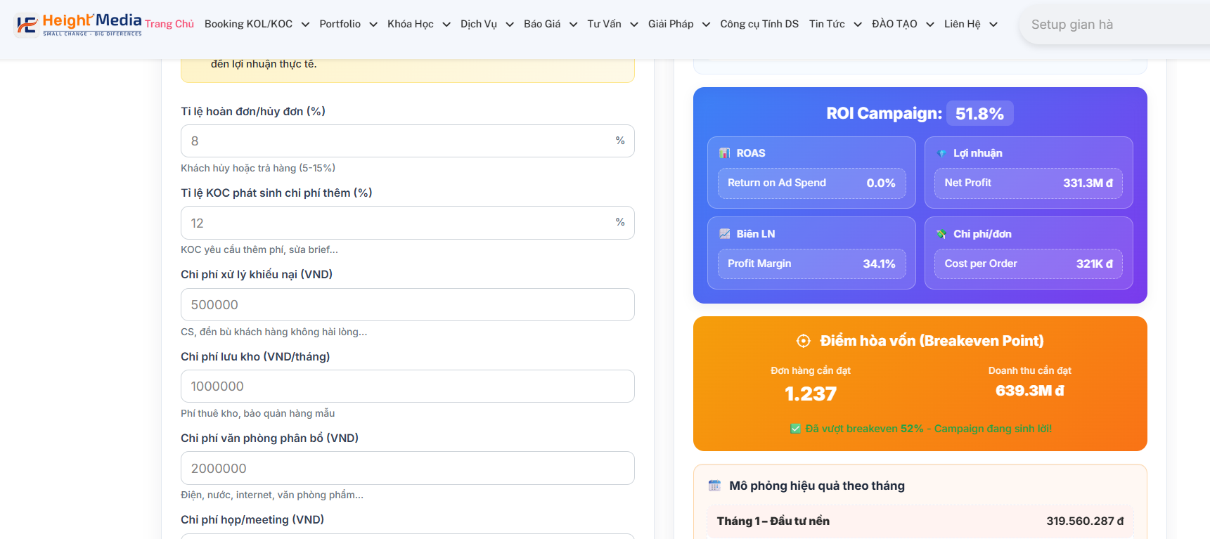1210x539 pixels.
Task: Select the calendar icon beside Mô phỏng hiệu quả
Action: click(715, 486)
